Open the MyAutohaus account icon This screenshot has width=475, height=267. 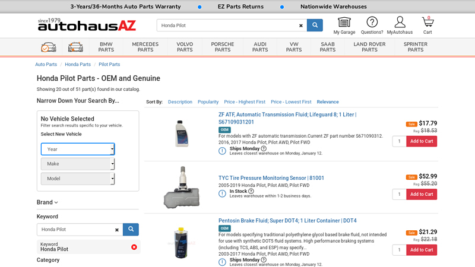click(400, 23)
